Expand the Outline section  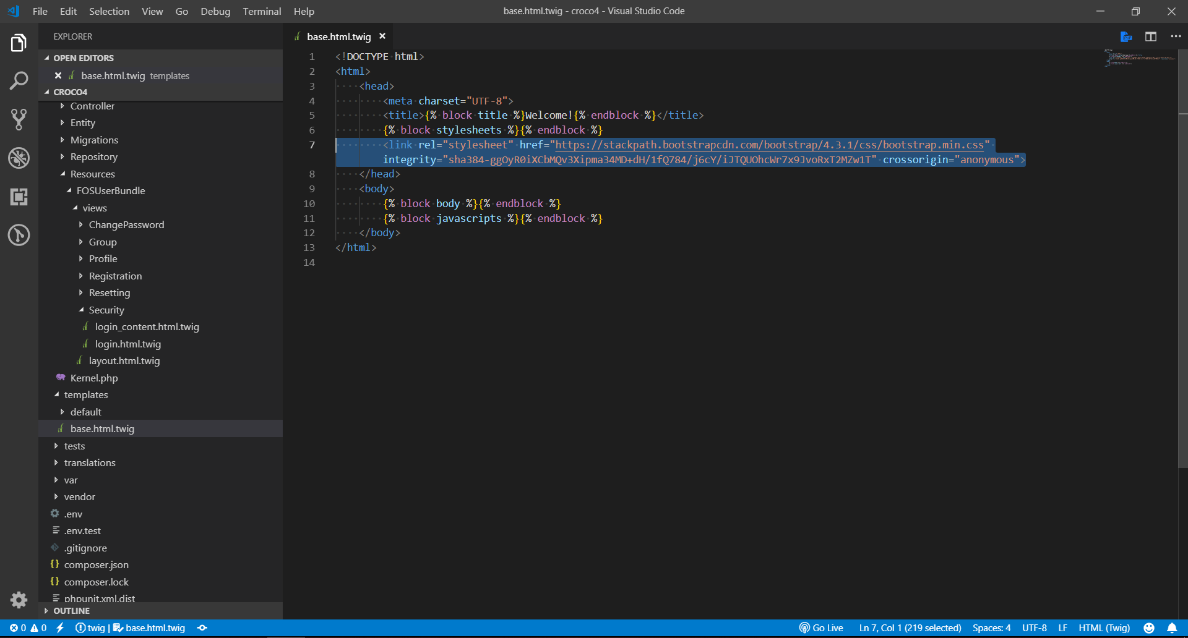click(47, 611)
